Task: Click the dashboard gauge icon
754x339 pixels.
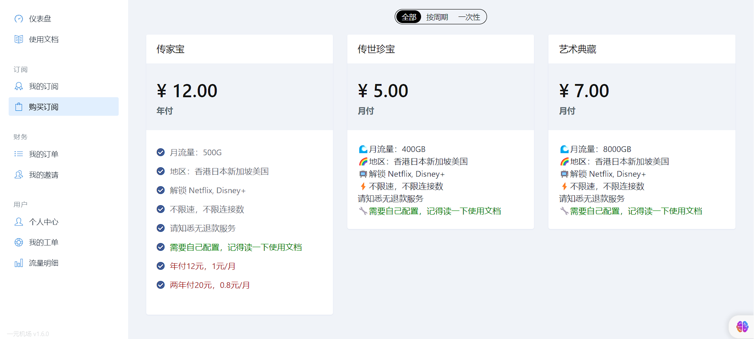Action: [19, 19]
